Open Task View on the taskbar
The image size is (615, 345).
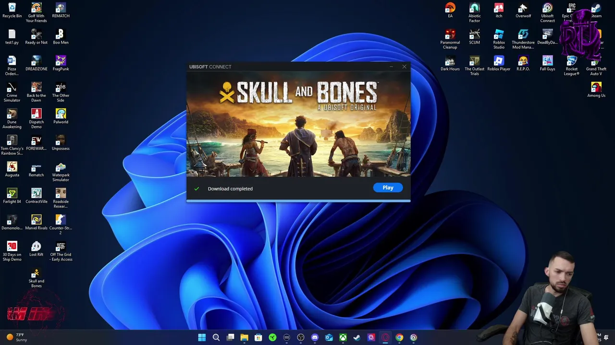pyautogui.click(x=230, y=337)
